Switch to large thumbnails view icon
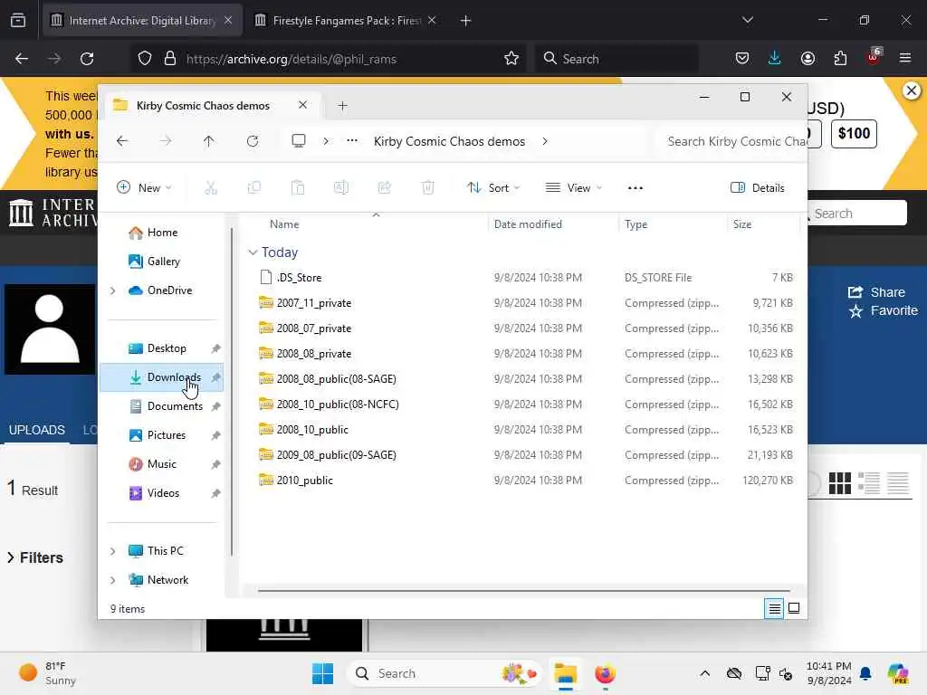Screen dimensions: 927x695 click(794, 608)
